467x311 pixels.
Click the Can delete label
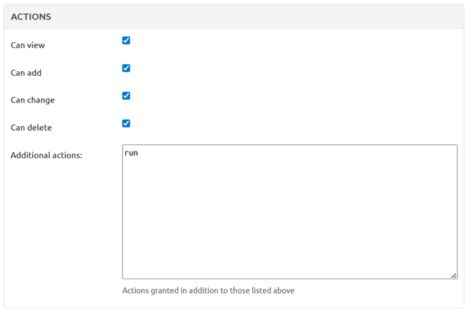(x=31, y=128)
